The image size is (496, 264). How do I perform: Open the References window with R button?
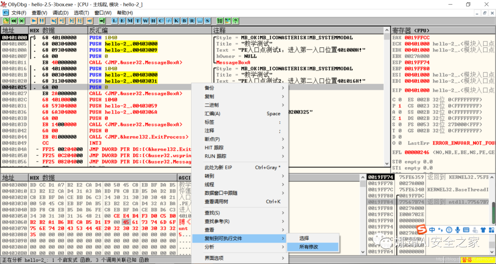point(192,21)
